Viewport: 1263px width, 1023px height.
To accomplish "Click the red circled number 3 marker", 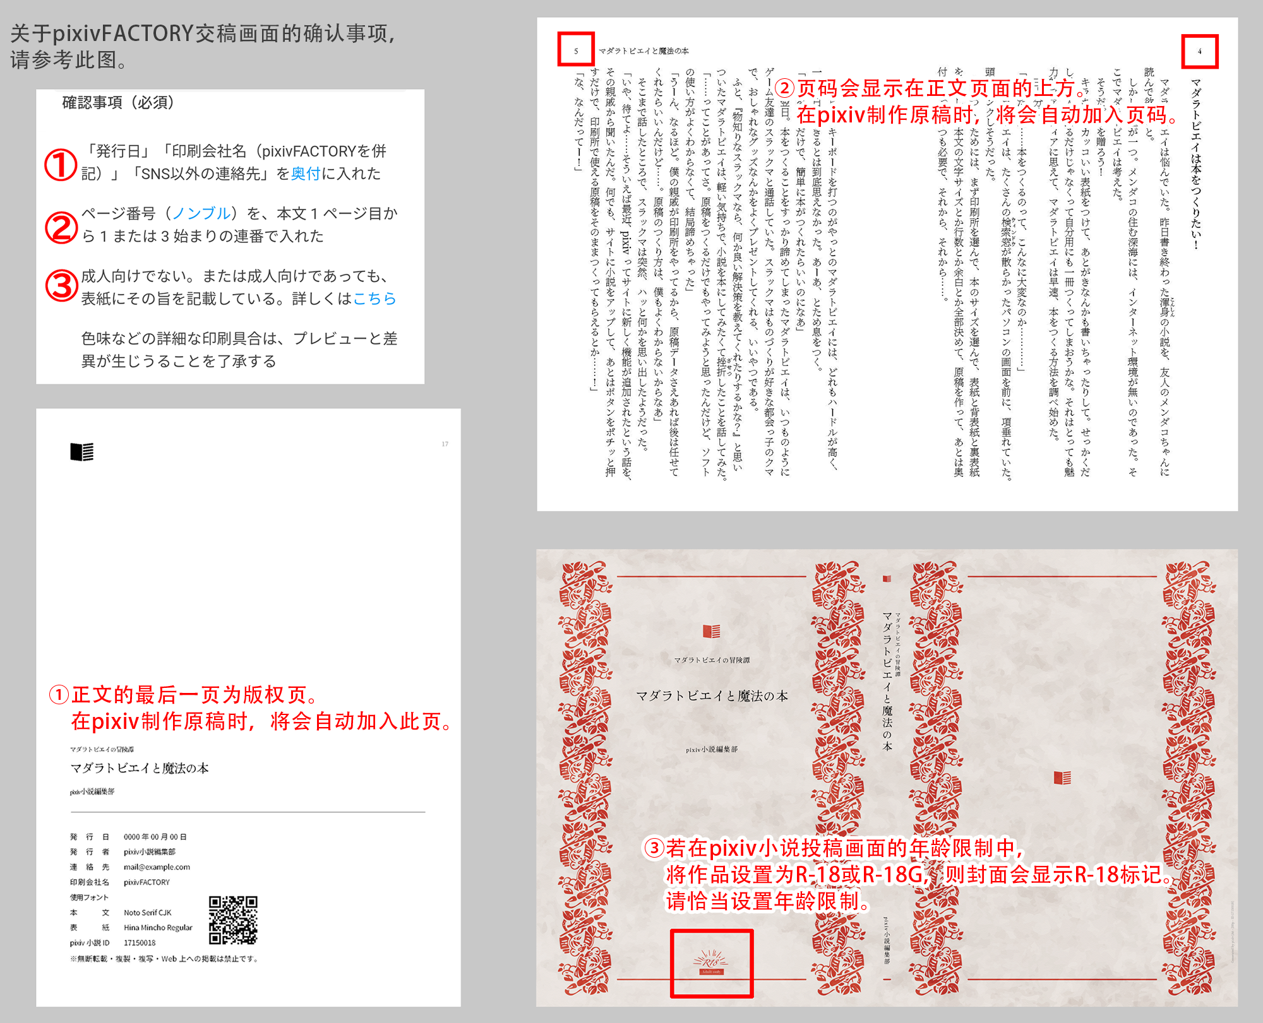I will [x=61, y=285].
